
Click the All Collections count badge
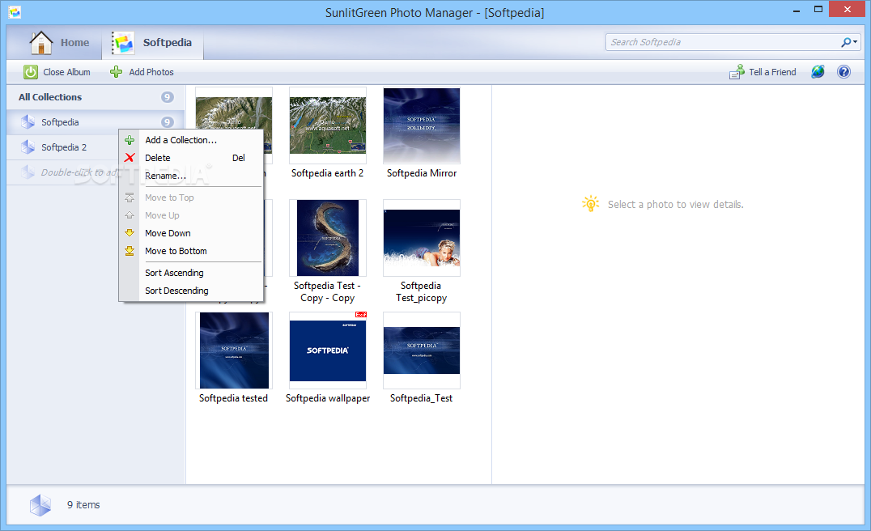click(168, 97)
